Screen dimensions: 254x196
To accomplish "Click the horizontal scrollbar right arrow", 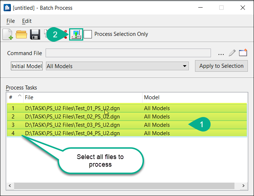I will pyautogui.click(x=243, y=185).
